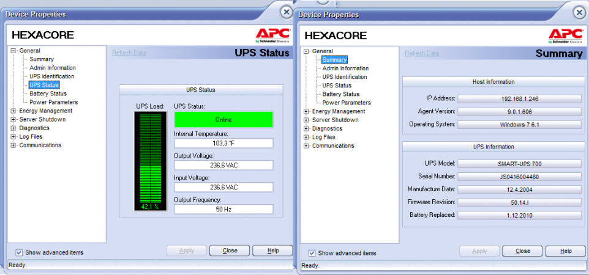The image size is (589, 275).
Task: Click HEXACORE title in UPS Status window
Action: pyautogui.click(x=43, y=35)
